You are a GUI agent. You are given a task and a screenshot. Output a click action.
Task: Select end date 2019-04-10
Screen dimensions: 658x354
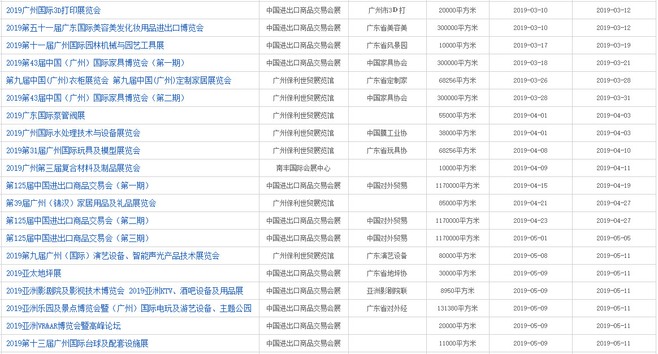click(x=613, y=150)
